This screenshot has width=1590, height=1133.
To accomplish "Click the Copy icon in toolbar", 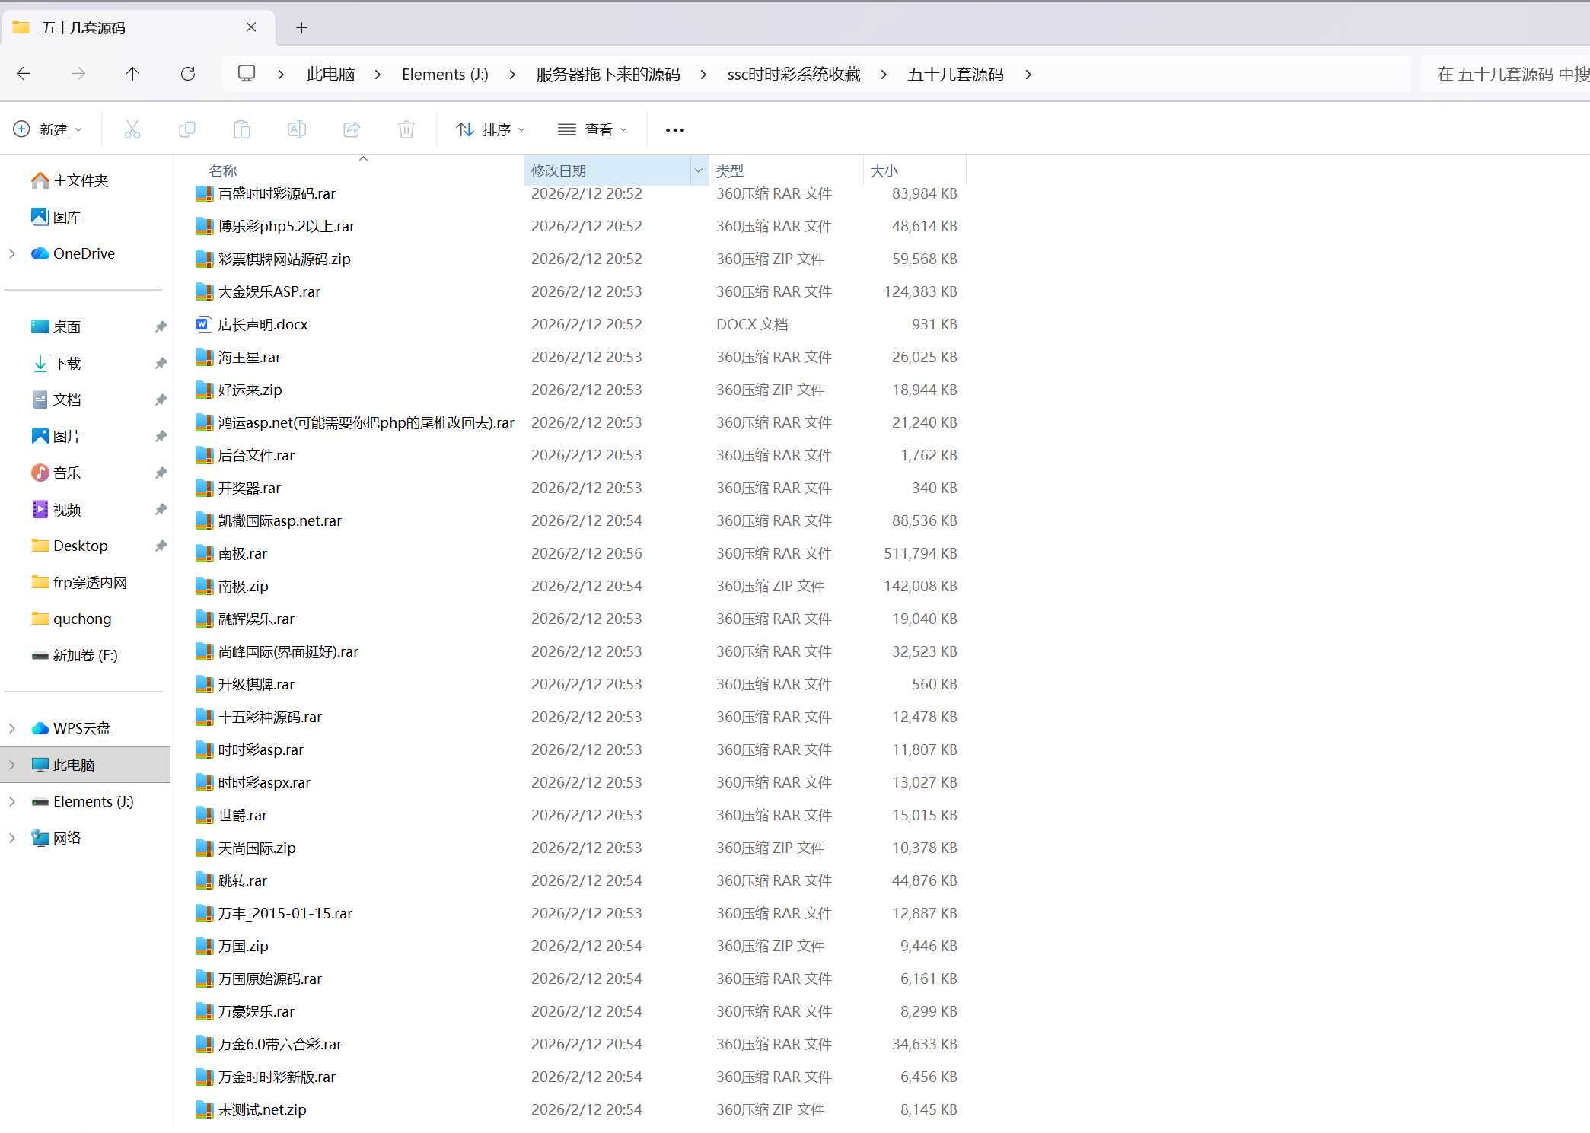I will coord(186,129).
